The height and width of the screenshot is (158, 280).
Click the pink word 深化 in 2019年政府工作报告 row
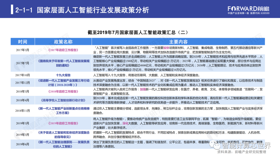coord(125,123)
